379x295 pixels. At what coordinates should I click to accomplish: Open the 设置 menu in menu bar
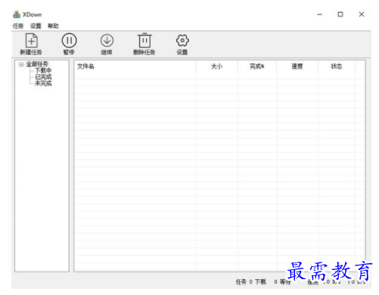(36, 26)
